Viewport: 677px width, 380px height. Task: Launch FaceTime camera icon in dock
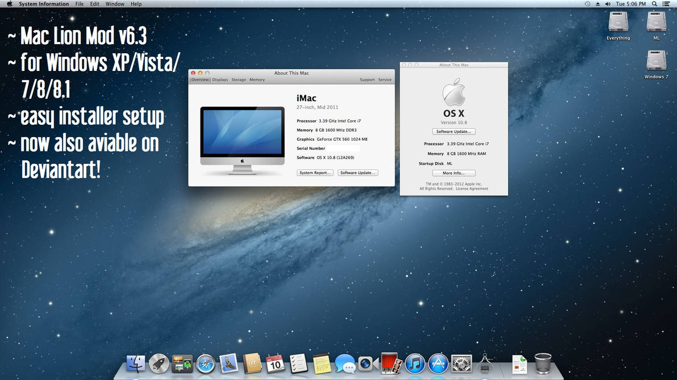368,364
